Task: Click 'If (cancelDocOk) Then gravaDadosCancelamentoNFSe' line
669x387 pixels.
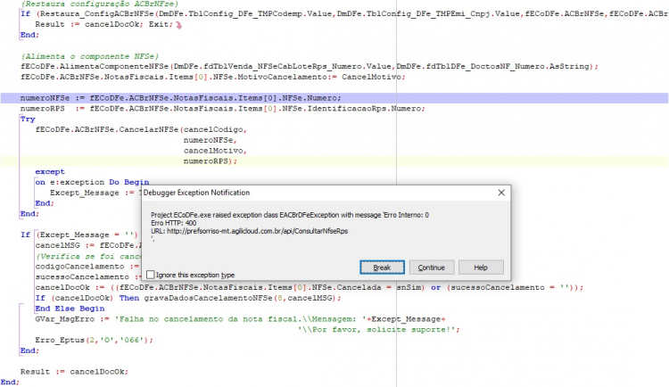Action: (188, 298)
